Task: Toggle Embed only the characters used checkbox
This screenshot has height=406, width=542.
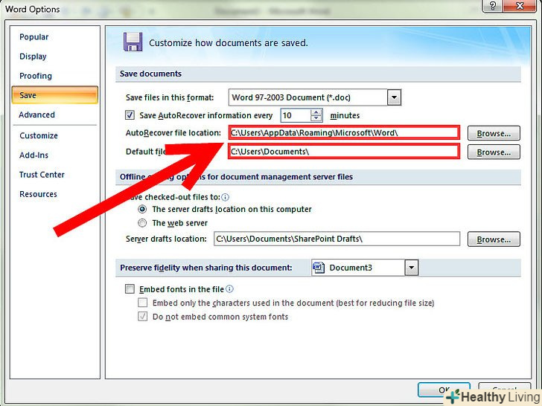Action: click(142, 303)
